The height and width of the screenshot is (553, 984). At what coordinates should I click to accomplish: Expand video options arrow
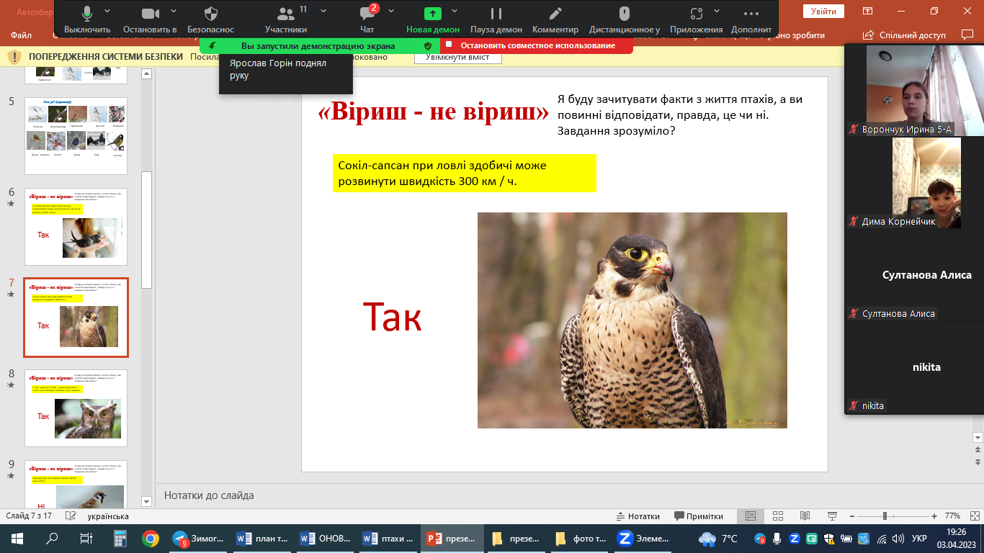point(174,11)
